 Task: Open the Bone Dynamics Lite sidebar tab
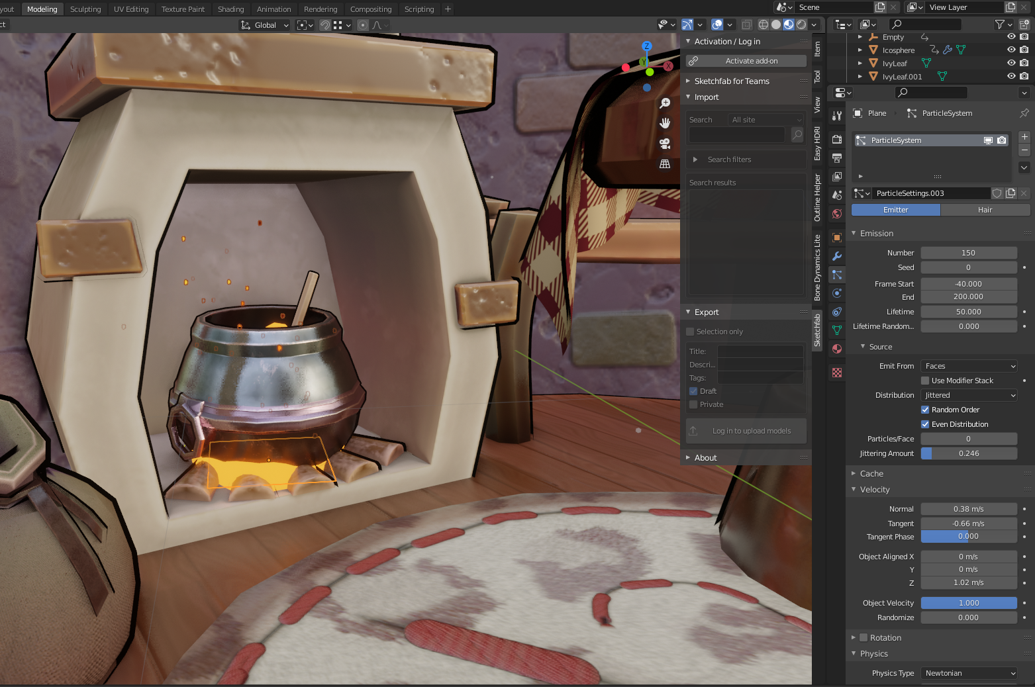pos(817,268)
